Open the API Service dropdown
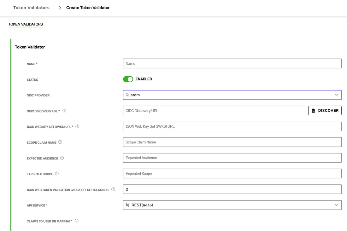347x231 pixels. tap(232, 205)
